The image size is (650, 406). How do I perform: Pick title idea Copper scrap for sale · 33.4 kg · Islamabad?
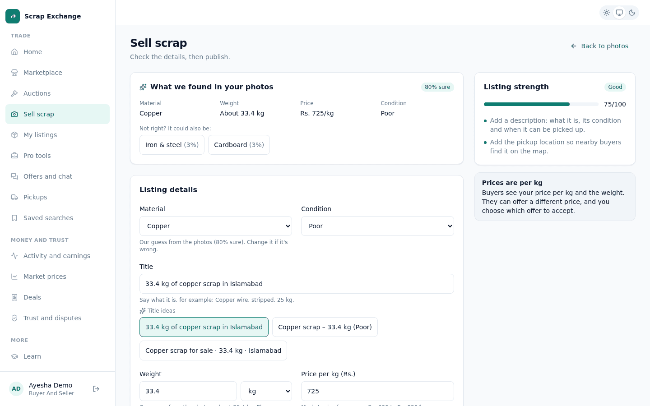(x=213, y=351)
